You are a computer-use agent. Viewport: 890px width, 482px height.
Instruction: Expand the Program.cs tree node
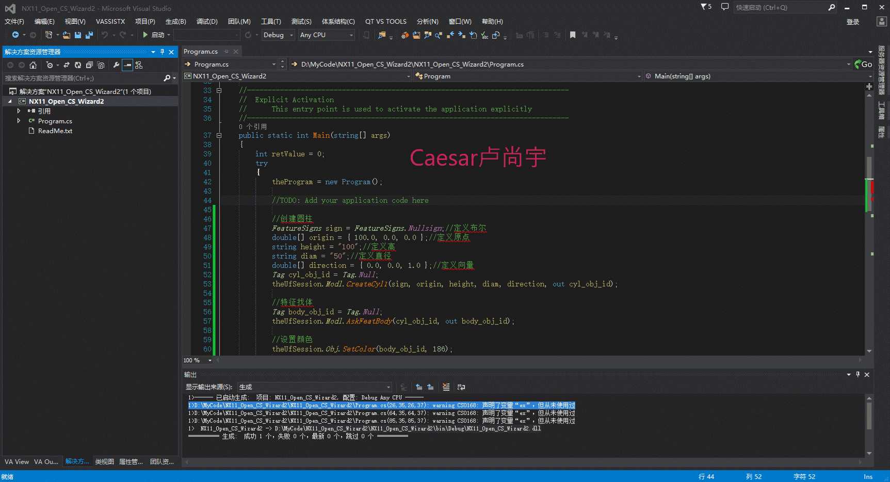pos(19,121)
